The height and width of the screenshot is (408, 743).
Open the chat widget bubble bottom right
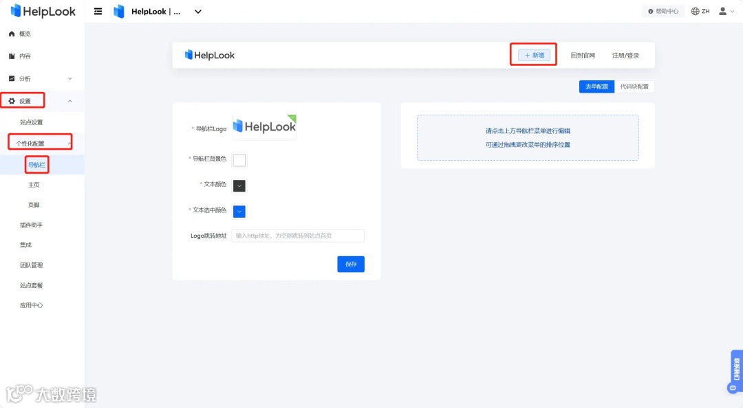click(x=732, y=387)
